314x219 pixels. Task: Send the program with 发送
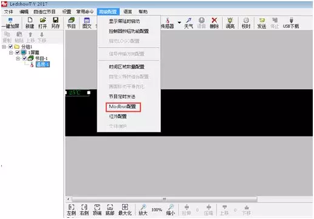click(x=262, y=23)
